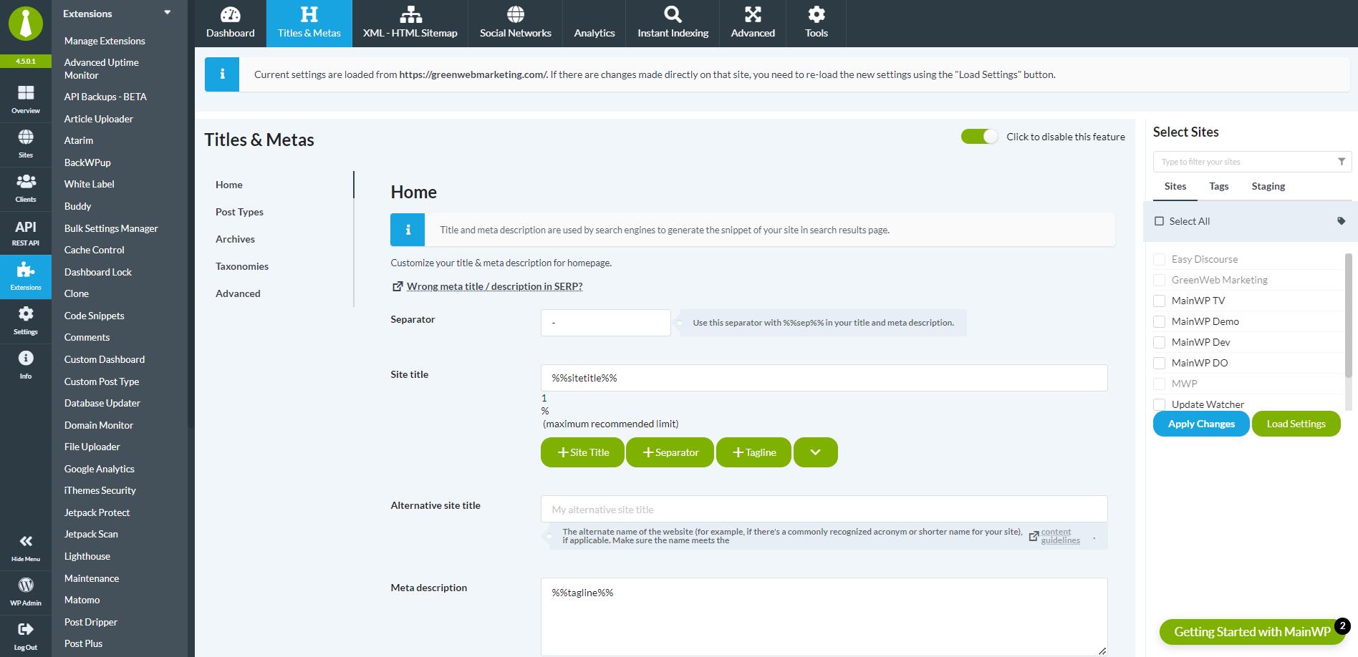1358x657 pixels.
Task: Check the Select All checkbox
Action: (x=1160, y=221)
